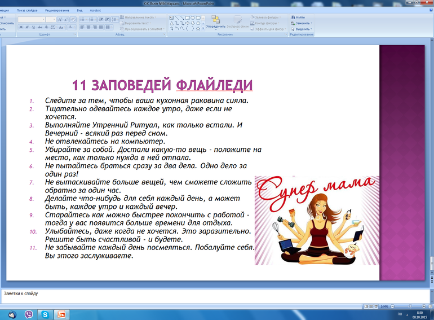Viewport: 434px width, 320px height.
Task: Click the Bullets list icon
Action: point(82,19)
